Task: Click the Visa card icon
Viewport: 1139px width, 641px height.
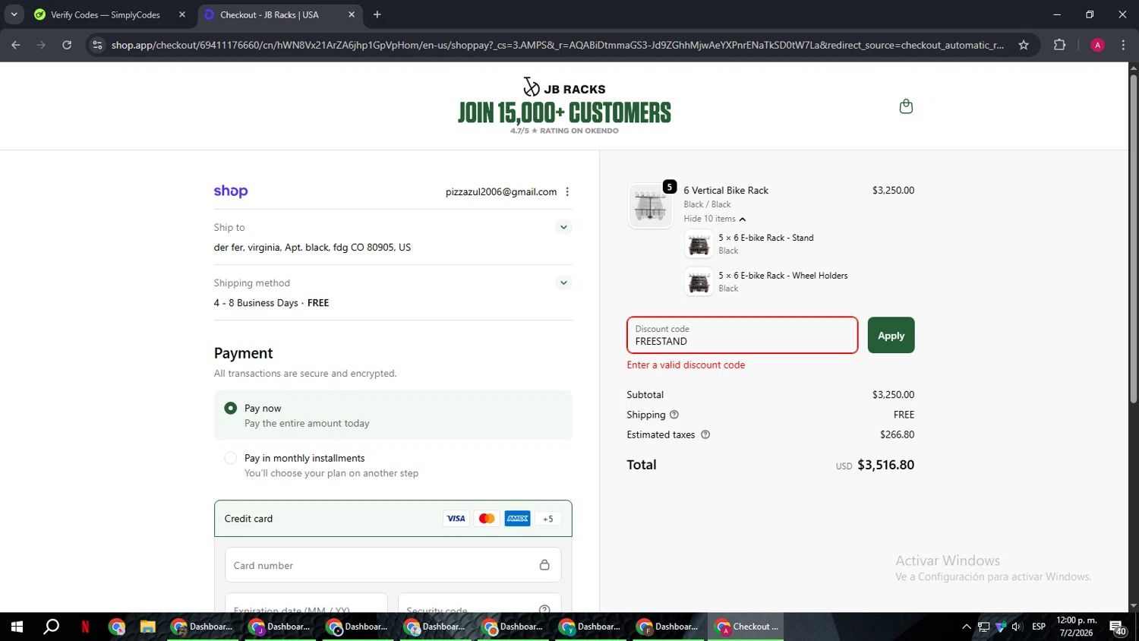Action: (456, 519)
